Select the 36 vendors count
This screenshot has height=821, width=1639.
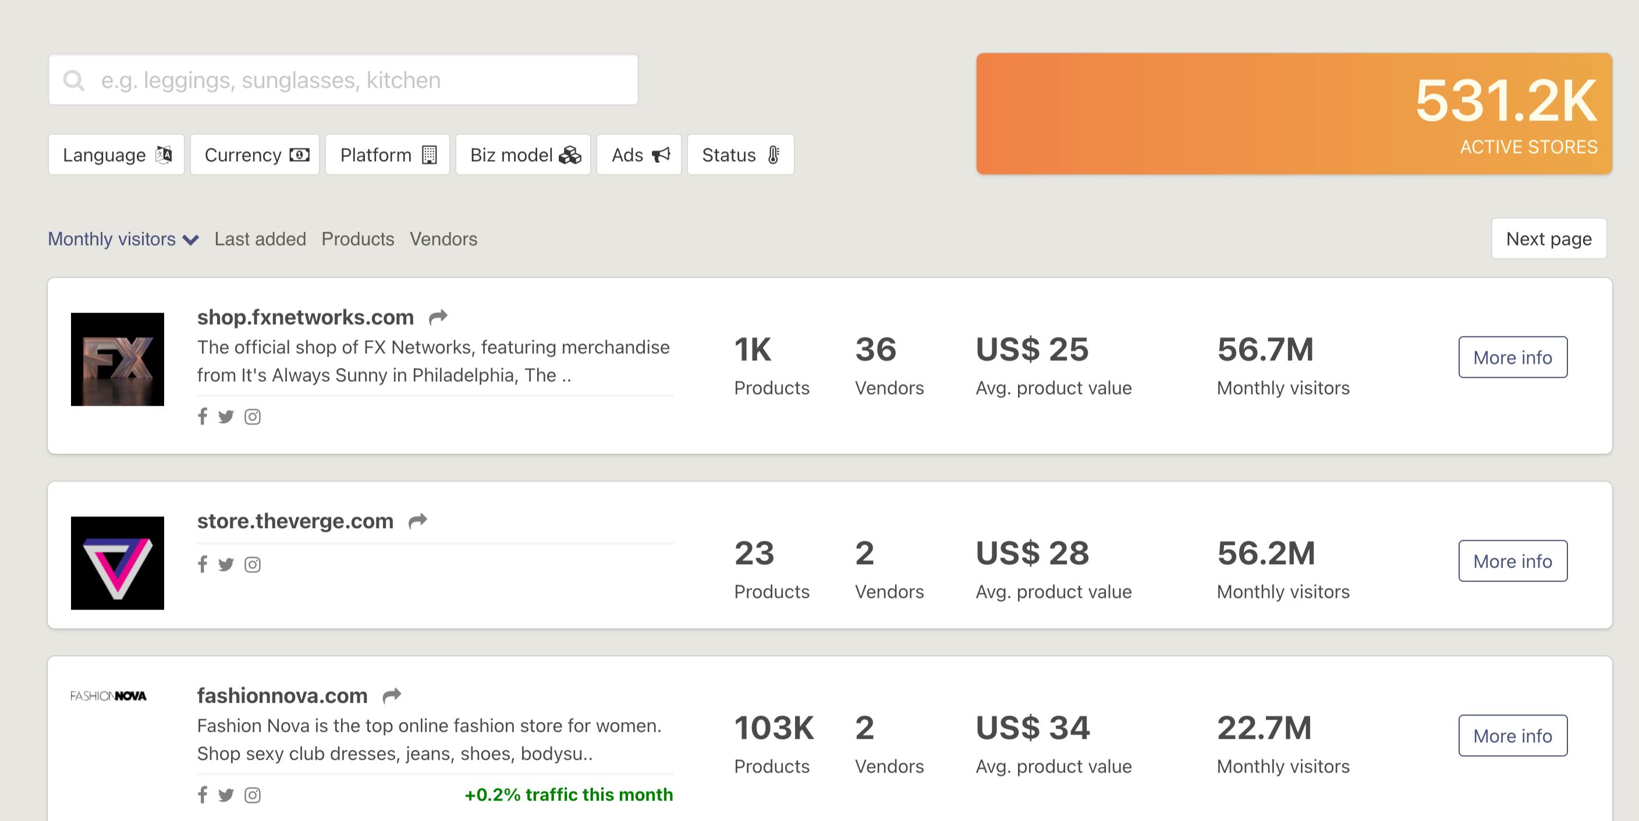click(875, 349)
